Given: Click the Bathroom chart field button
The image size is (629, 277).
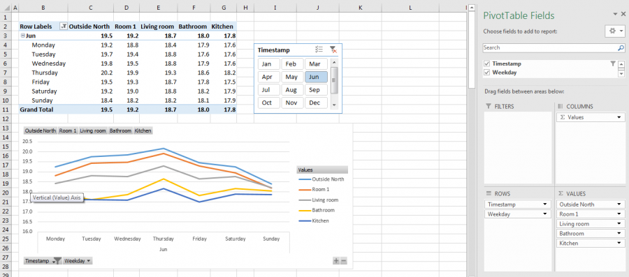Looking at the screenshot, I should point(120,131).
